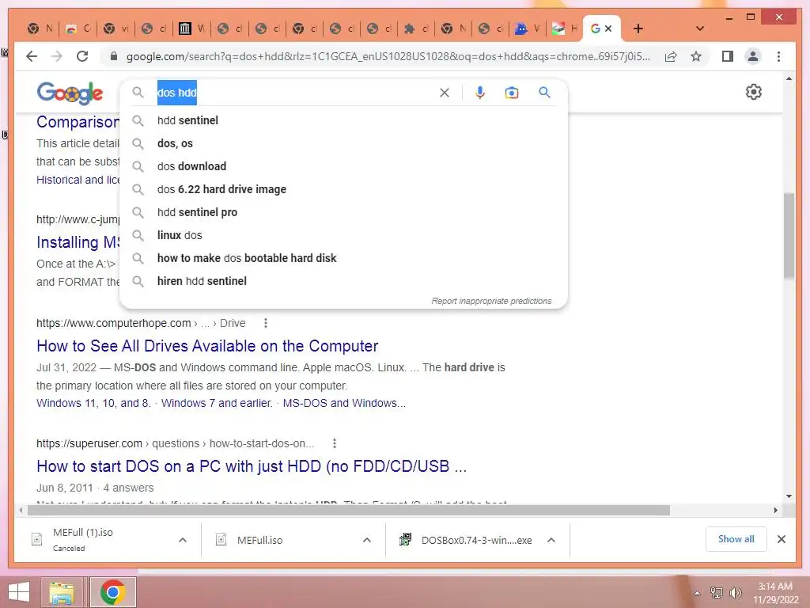Reload the current page
The height and width of the screenshot is (608, 810).
[82, 56]
